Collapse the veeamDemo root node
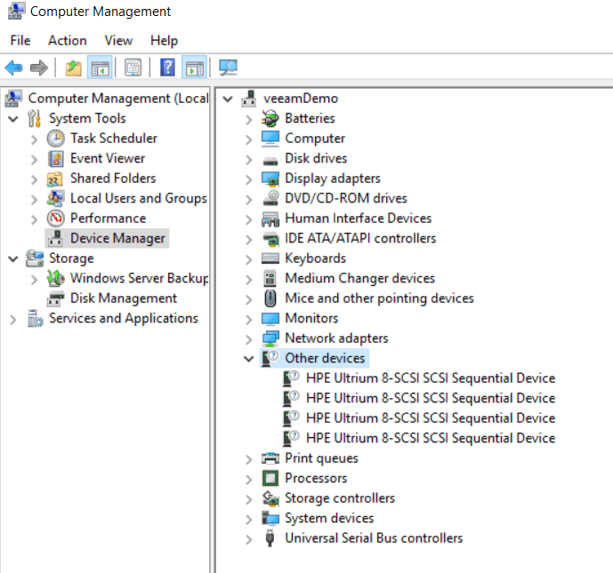The height and width of the screenshot is (573, 613). pos(228,99)
